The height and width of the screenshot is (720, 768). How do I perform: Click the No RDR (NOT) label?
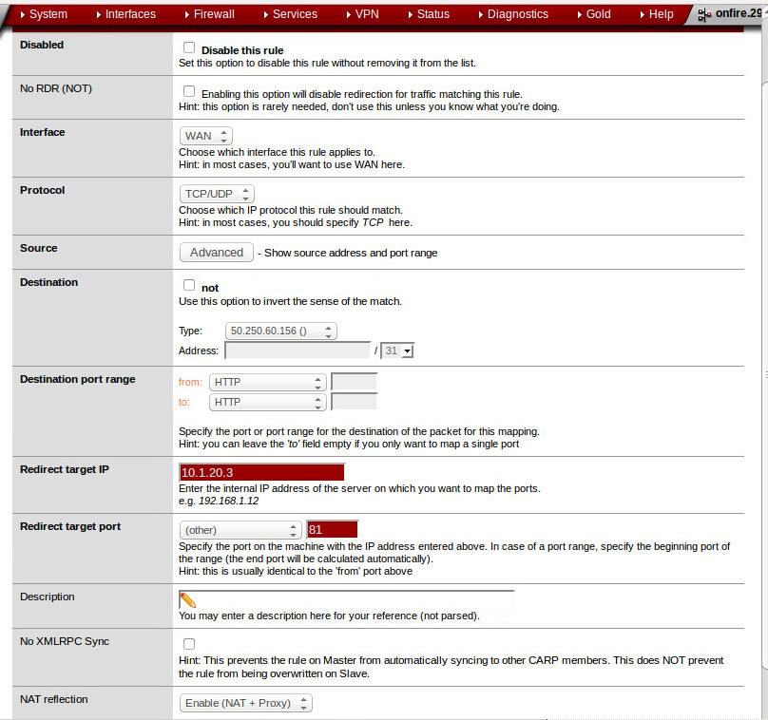[56, 88]
